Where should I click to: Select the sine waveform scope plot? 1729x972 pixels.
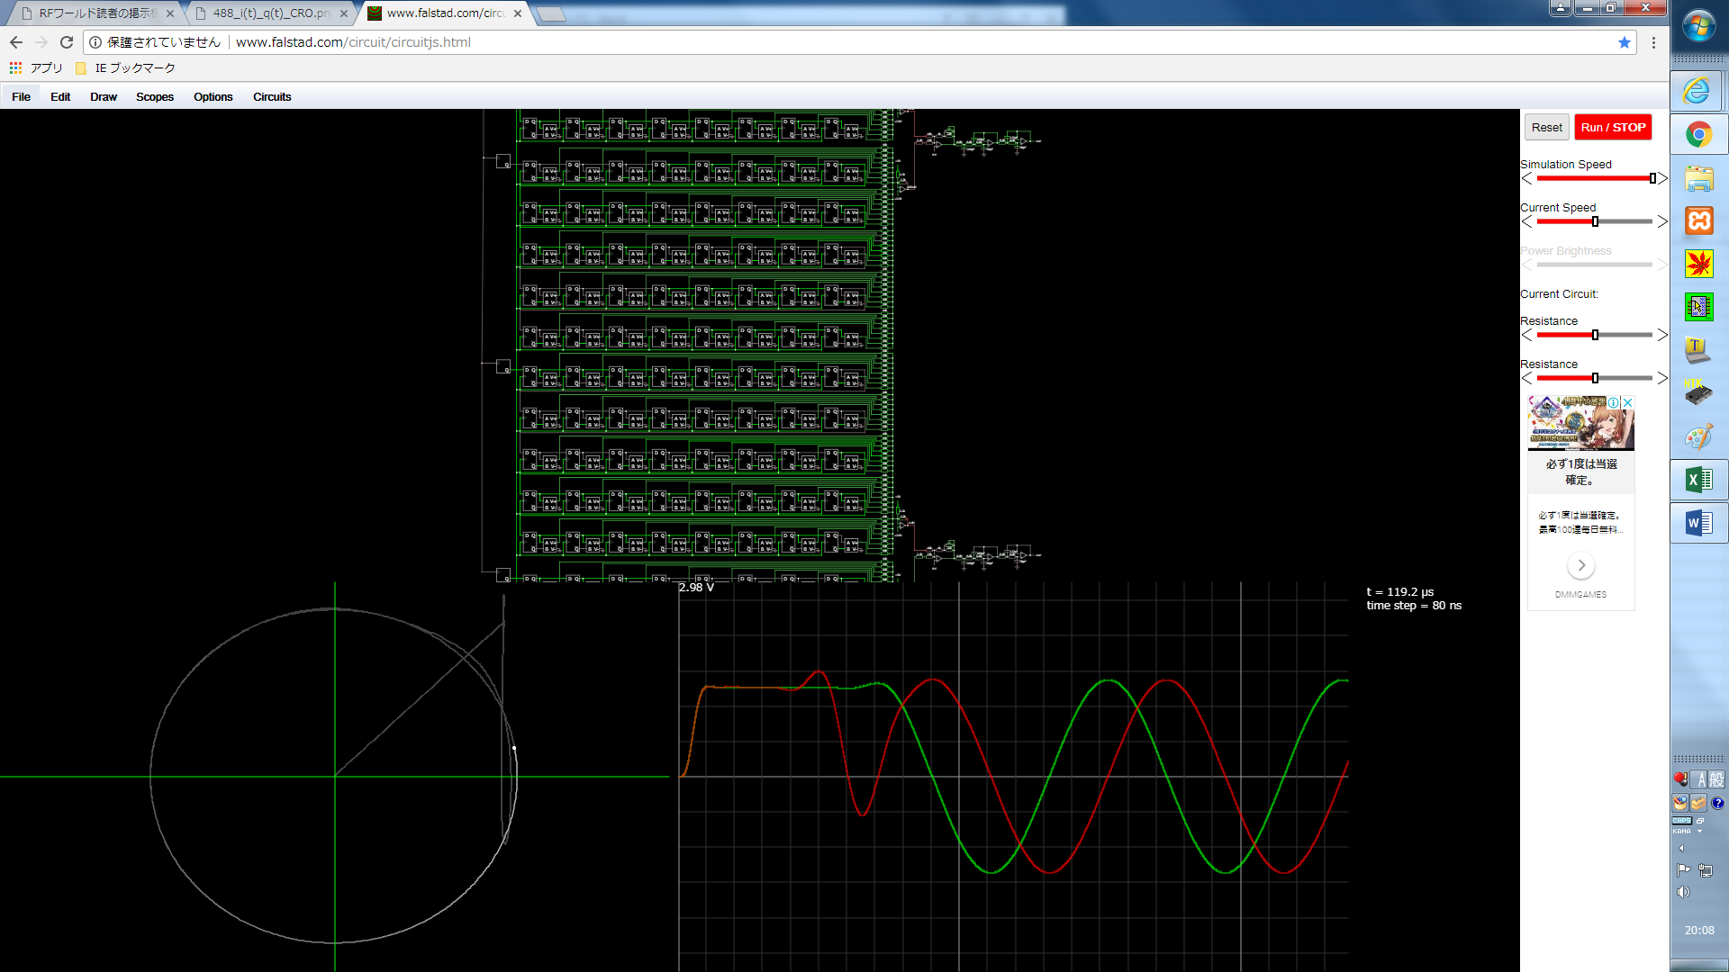tap(1013, 776)
